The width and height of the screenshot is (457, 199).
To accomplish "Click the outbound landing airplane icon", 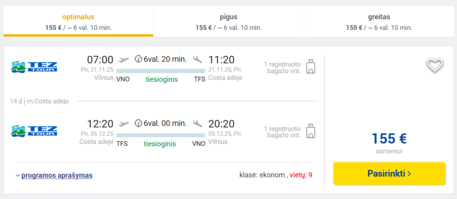I will pos(198,59).
